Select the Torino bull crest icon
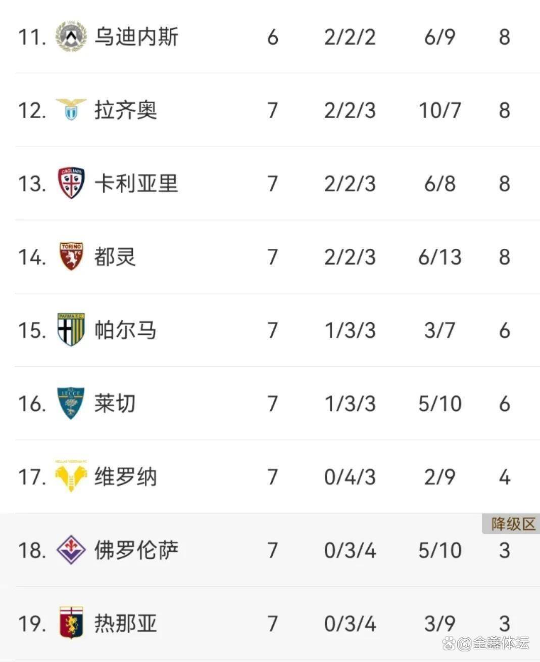 [71, 256]
